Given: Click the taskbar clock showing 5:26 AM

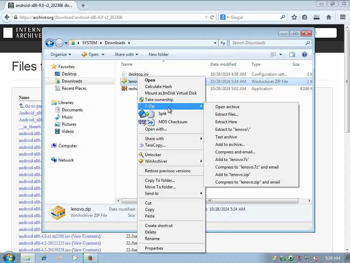Looking at the screenshot, I should click(x=332, y=258).
